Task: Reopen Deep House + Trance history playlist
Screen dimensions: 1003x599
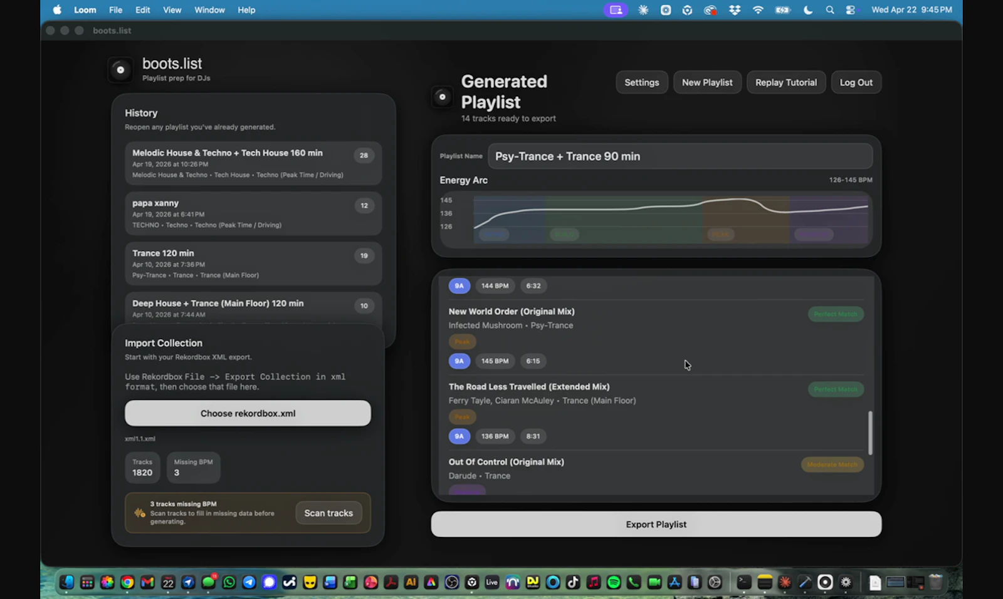Action: 253,309
